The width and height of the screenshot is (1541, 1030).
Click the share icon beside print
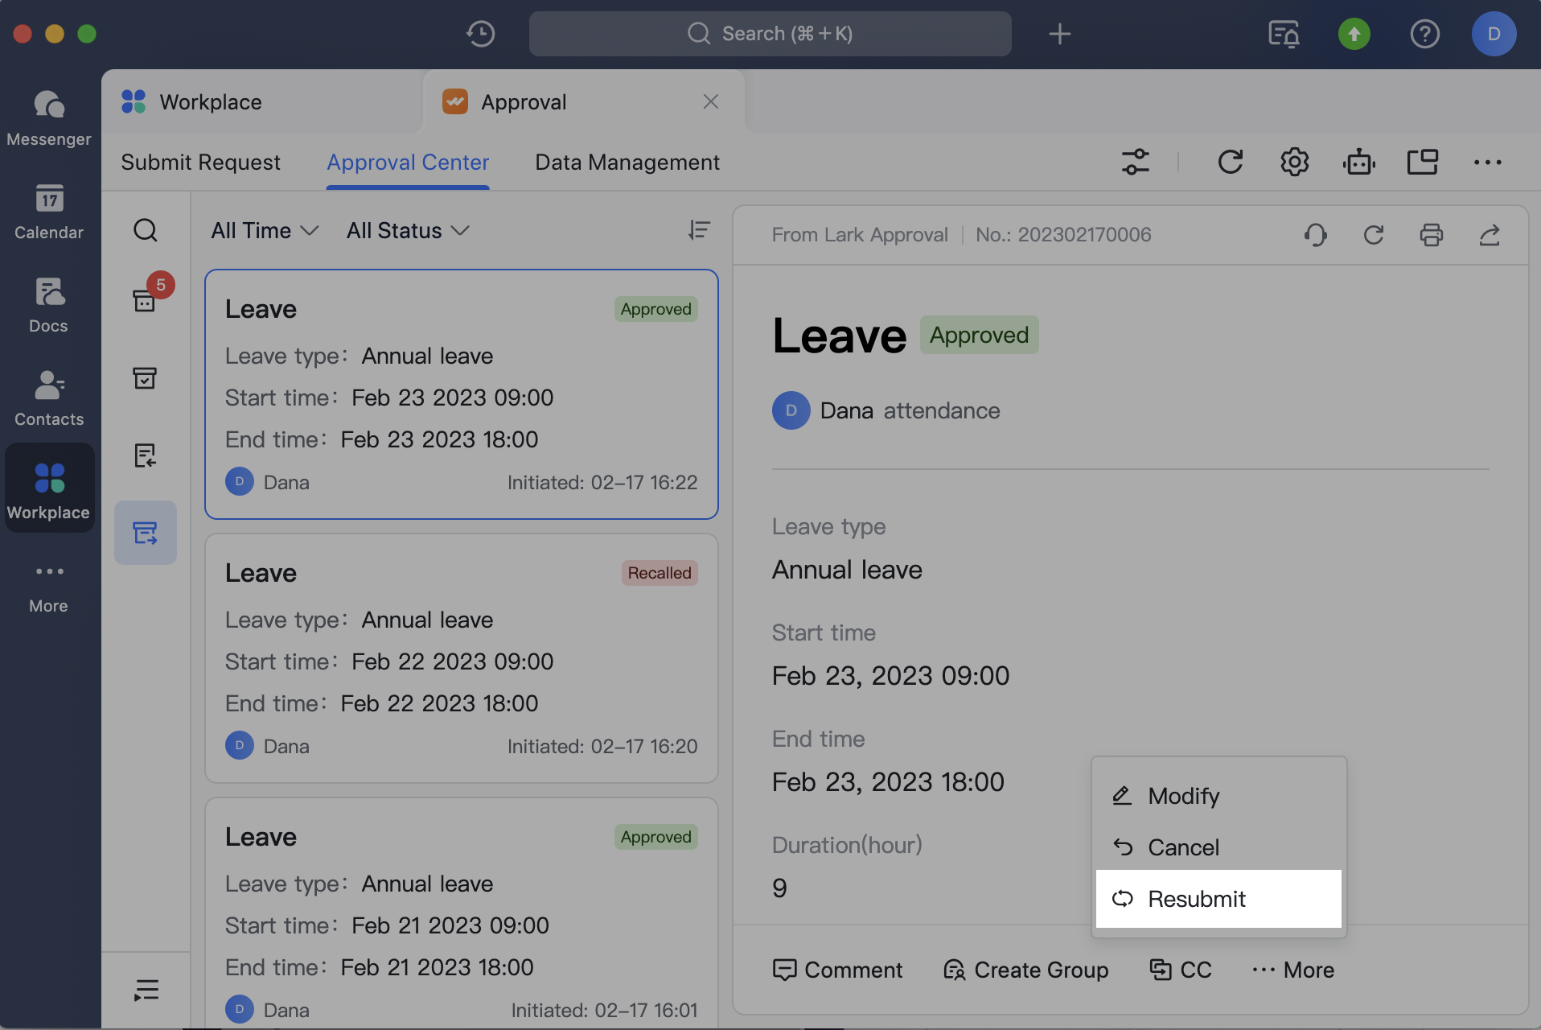1489,234
